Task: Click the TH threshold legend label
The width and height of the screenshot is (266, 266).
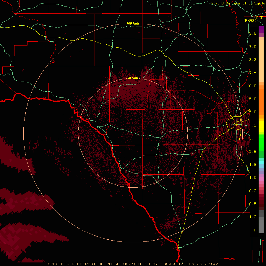Action: [254, 230]
